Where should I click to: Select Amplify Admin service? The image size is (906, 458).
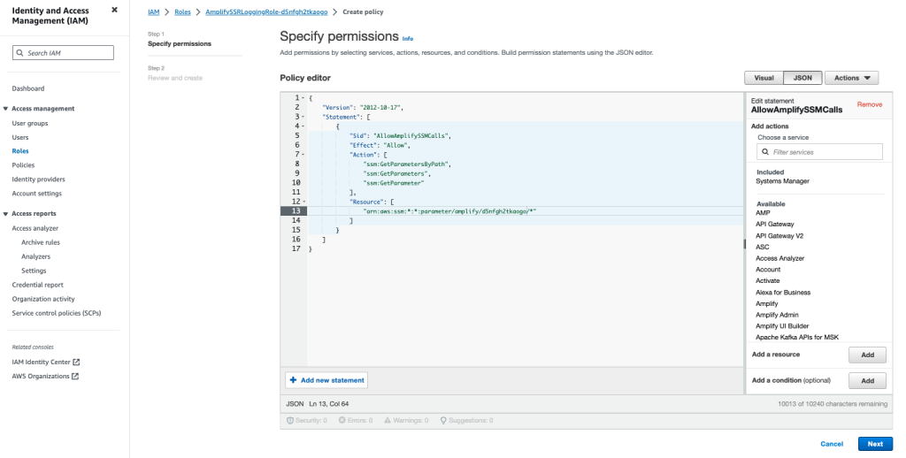(777, 315)
